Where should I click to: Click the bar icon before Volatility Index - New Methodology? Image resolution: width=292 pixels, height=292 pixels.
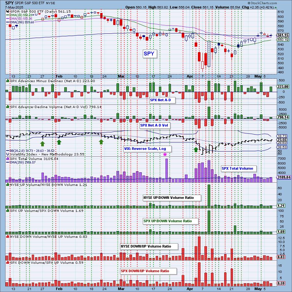[x=8, y=154]
